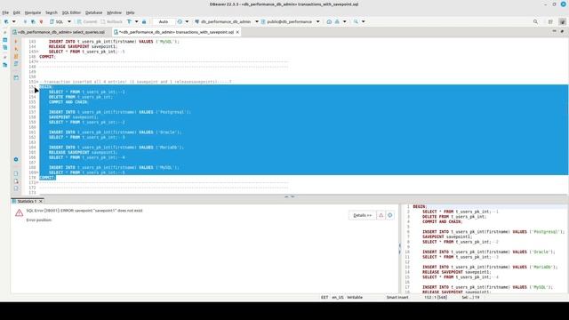Click the middle of the three page icons at editor strip bottom
Image resolution: width=569 pixels, height=320 pixels.
pyautogui.click(x=16, y=181)
